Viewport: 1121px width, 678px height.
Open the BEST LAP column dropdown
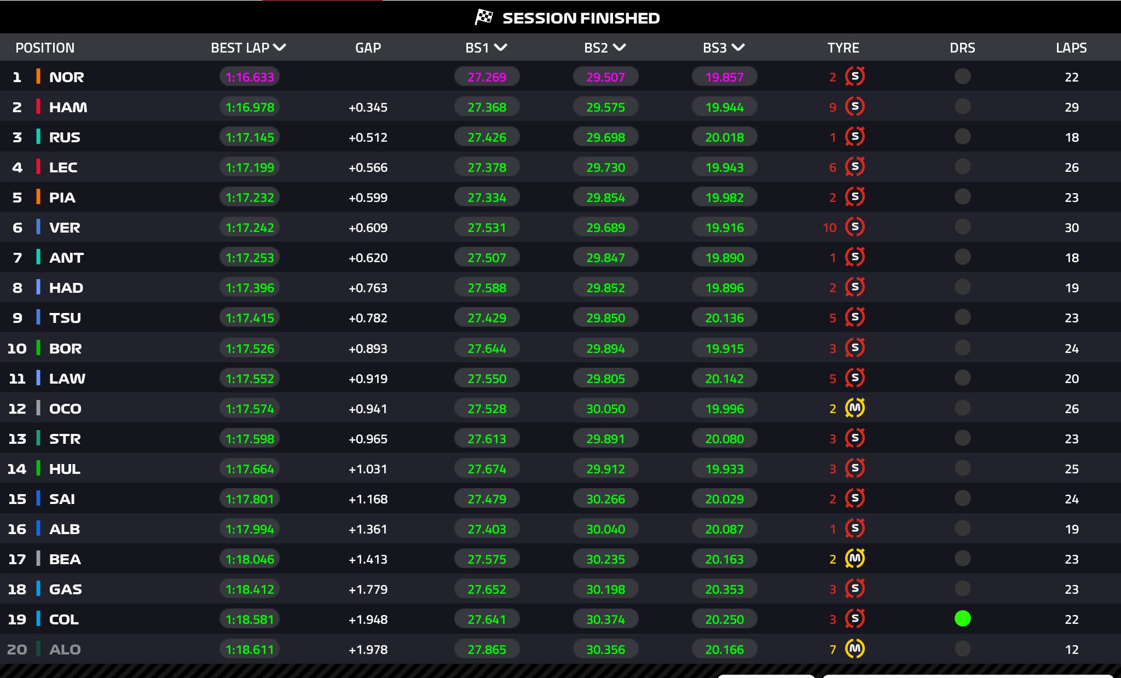[280, 48]
